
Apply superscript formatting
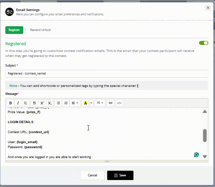point(42,103)
